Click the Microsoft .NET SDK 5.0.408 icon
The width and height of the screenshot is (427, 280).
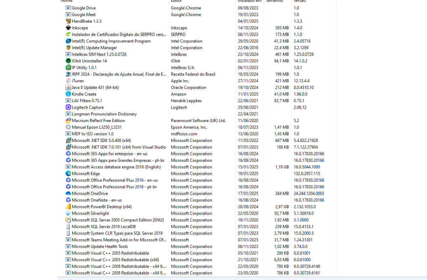(x=68, y=140)
